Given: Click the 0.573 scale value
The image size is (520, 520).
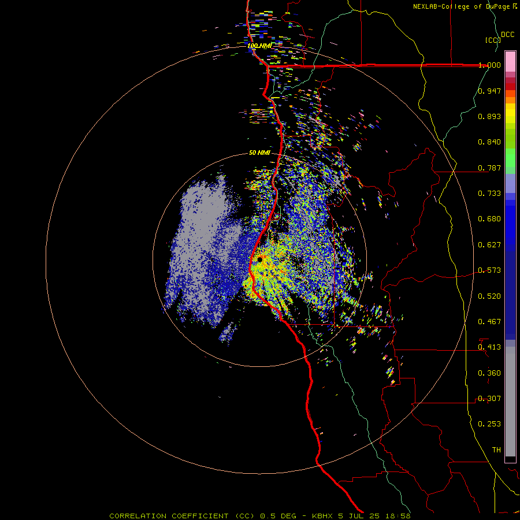Looking at the screenshot, I should click(x=489, y=270).
